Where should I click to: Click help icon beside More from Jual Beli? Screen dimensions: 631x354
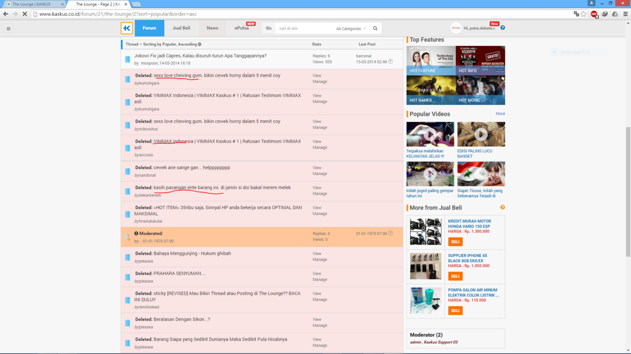pos(502,207)
